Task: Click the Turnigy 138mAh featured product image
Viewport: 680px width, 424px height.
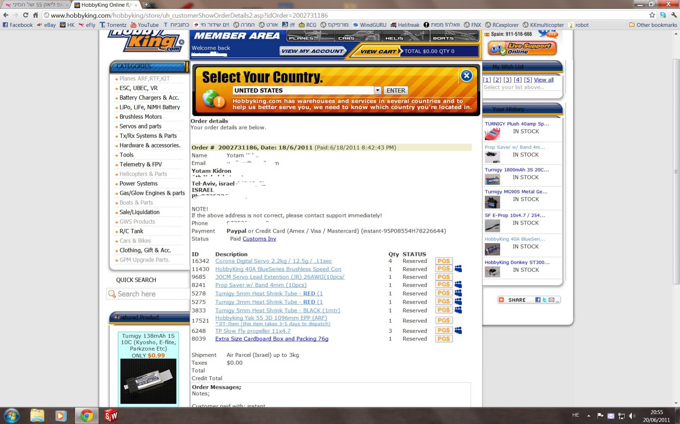Action: 148,381
